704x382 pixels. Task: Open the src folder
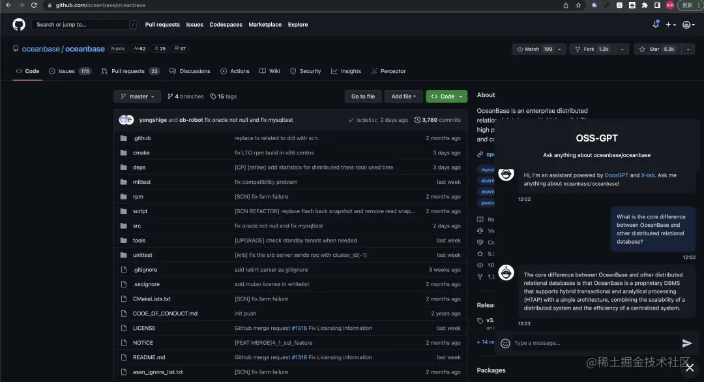pyautogui.click(x=136, y=226)
